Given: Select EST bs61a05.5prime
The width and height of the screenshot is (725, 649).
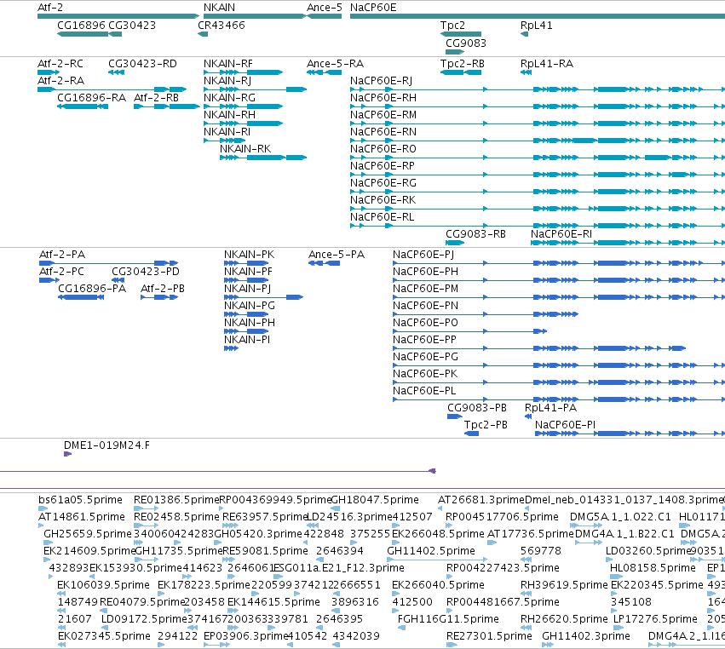Looking at the screenshot, I should pos(80,500).
